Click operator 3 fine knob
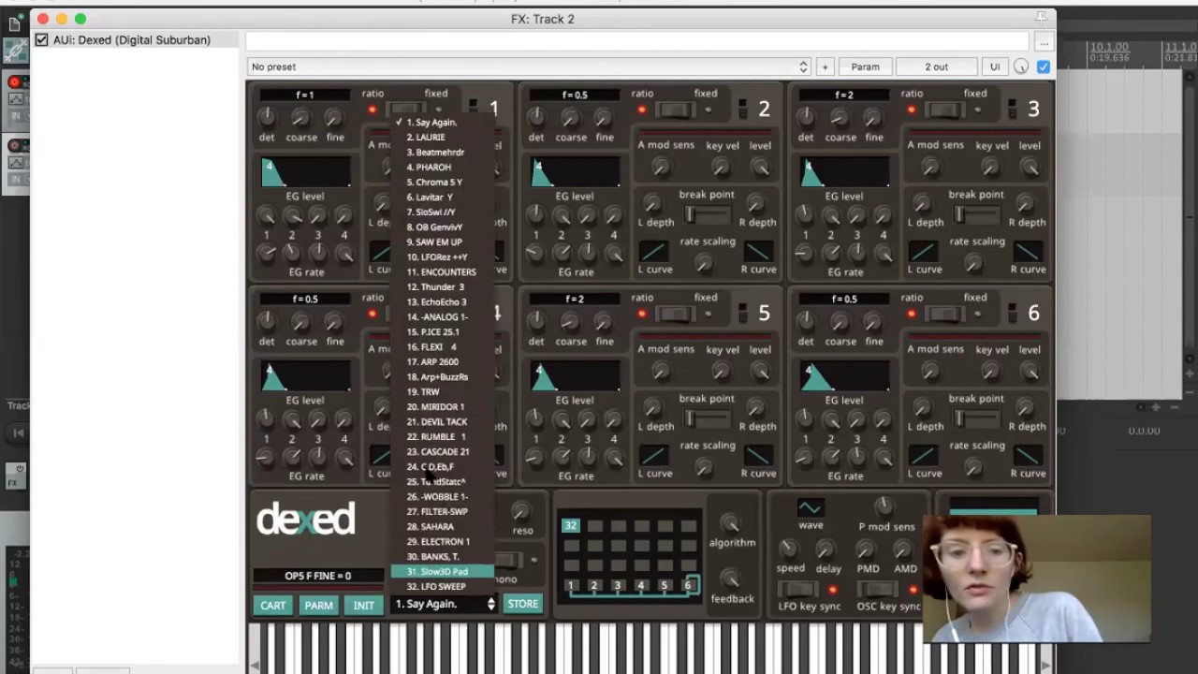Image resolution: width=1198 pixels, height=674 pixels. [x=873, y=118]
